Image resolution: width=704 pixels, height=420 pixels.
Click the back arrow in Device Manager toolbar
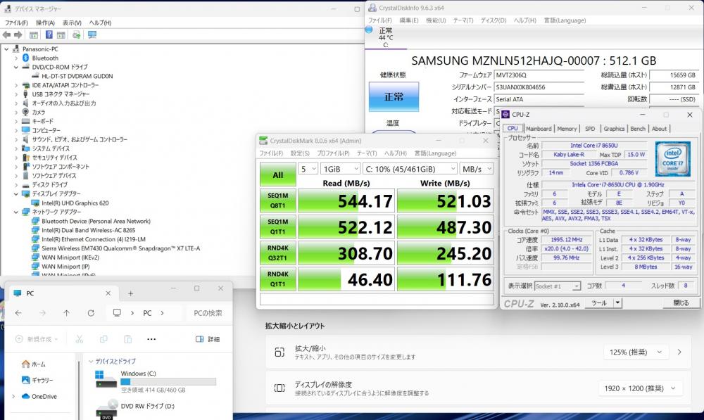pos(7,35)
